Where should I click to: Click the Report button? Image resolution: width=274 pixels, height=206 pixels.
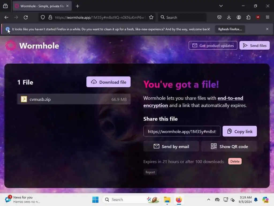pyautogui.click(x=150, y=172)
